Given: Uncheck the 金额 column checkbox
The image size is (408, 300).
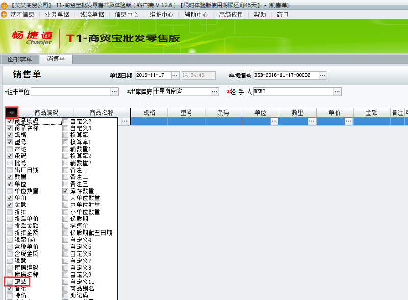Looking at the screenshot, I should pyautogui.click(x=10, y=204).
